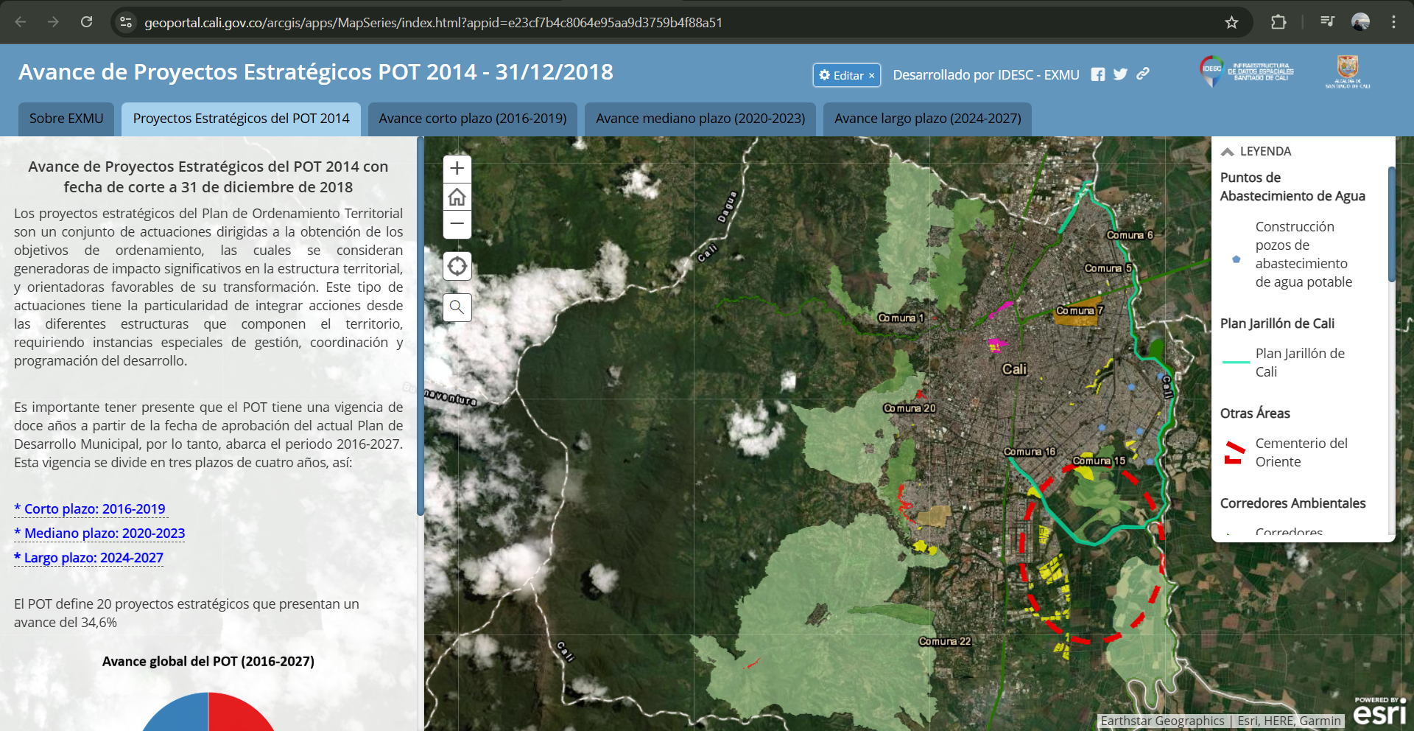The height and width of the screenshot is (731, 1414).
Task: Open the Avance corto plazo (2016-2019) tab
Action: pyautogui.click(x=472, y=119)
